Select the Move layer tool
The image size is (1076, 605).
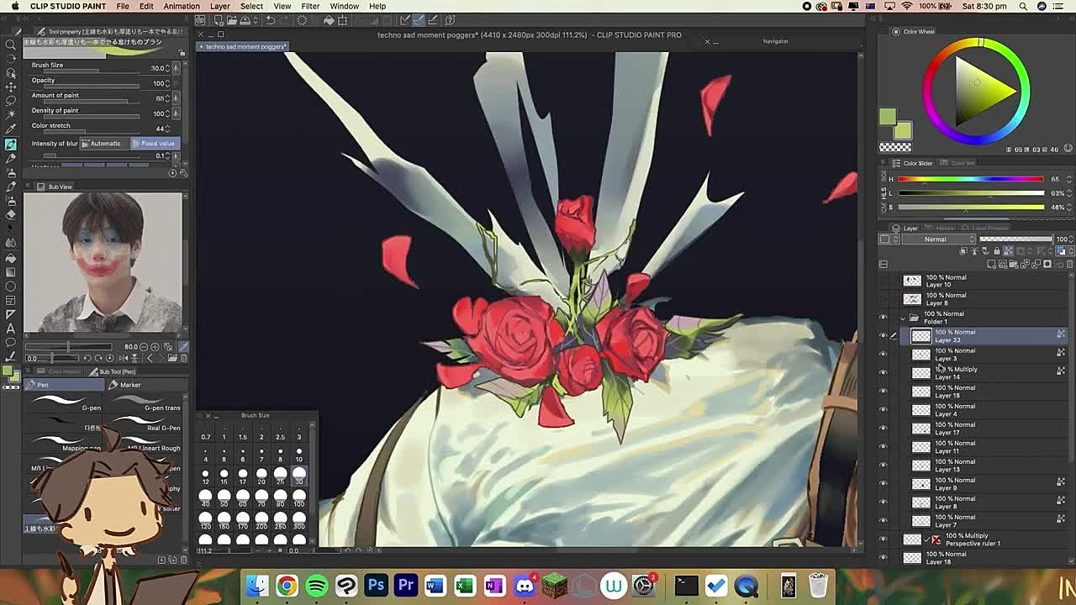pos(11,87)
